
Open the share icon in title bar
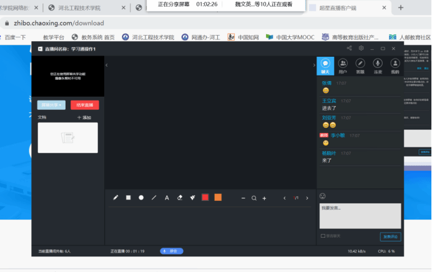point(350,48)
